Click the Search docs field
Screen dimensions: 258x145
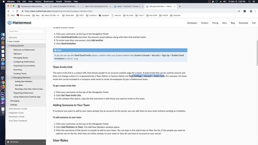(x=26, y=31)
